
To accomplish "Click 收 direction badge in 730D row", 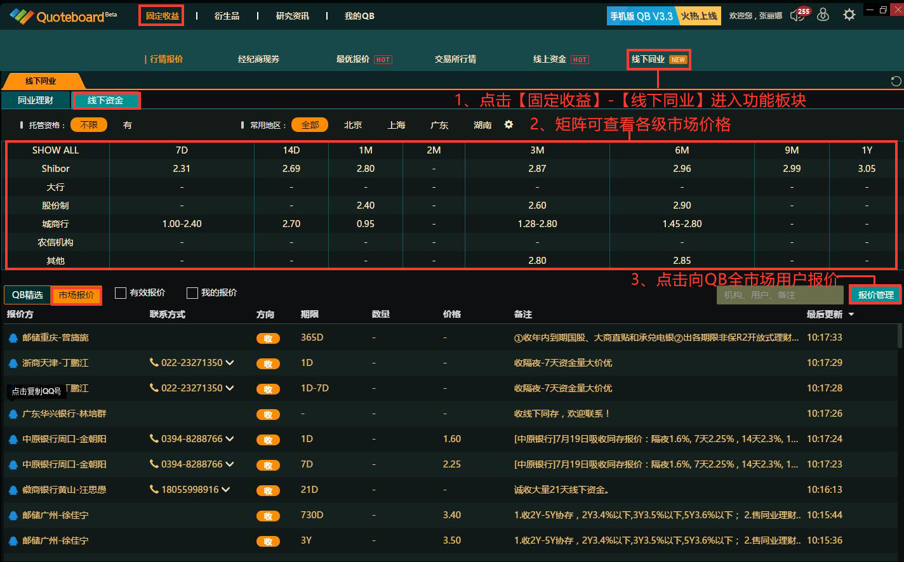I will point(268,516).
